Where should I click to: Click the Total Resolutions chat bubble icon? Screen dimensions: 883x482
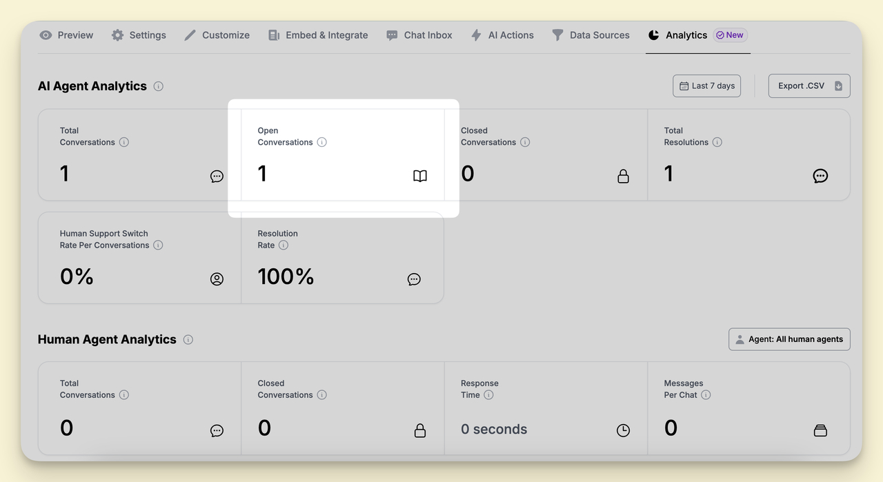coord(820,176)
